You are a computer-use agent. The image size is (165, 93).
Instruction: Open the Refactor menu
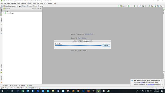coord(29,3)
